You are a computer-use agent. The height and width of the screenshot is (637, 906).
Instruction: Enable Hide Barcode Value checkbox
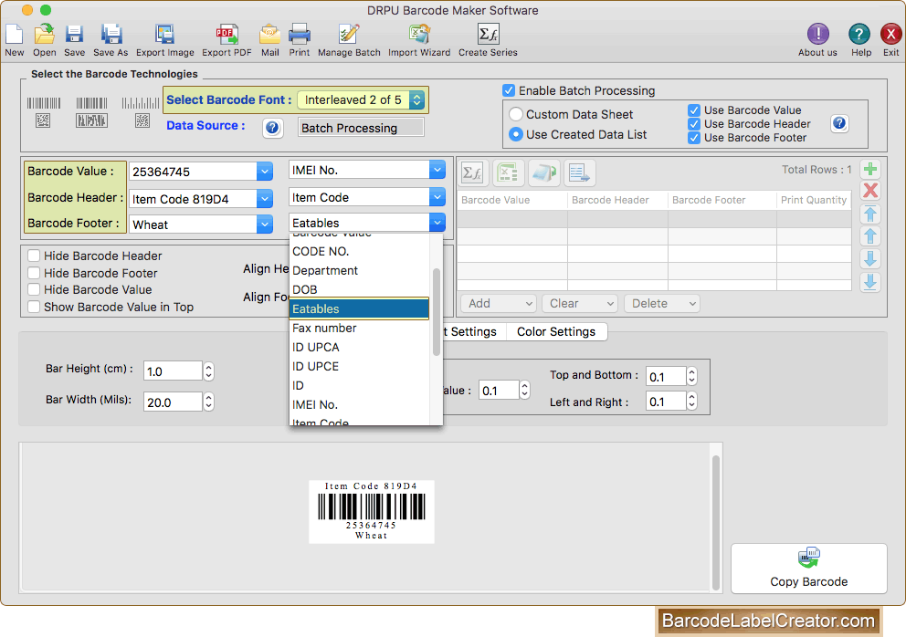34,289
